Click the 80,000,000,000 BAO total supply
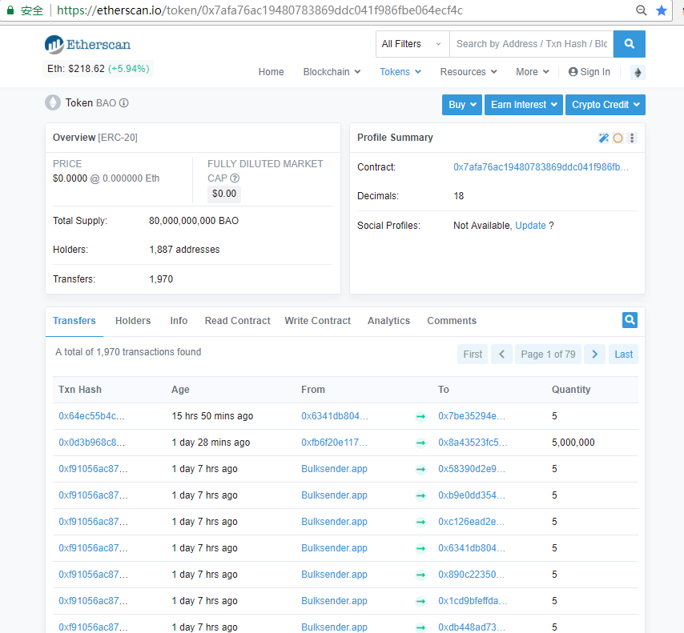Image resolution: width=684 pixels, height=633 pixels. (x=194, y=221)
